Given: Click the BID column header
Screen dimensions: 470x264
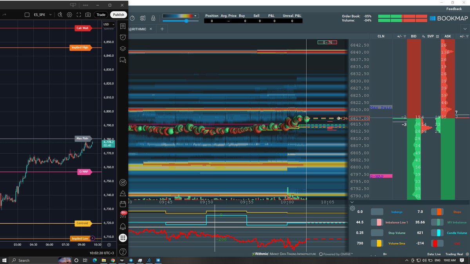Looking at the screenshot, I should [414, 36].
